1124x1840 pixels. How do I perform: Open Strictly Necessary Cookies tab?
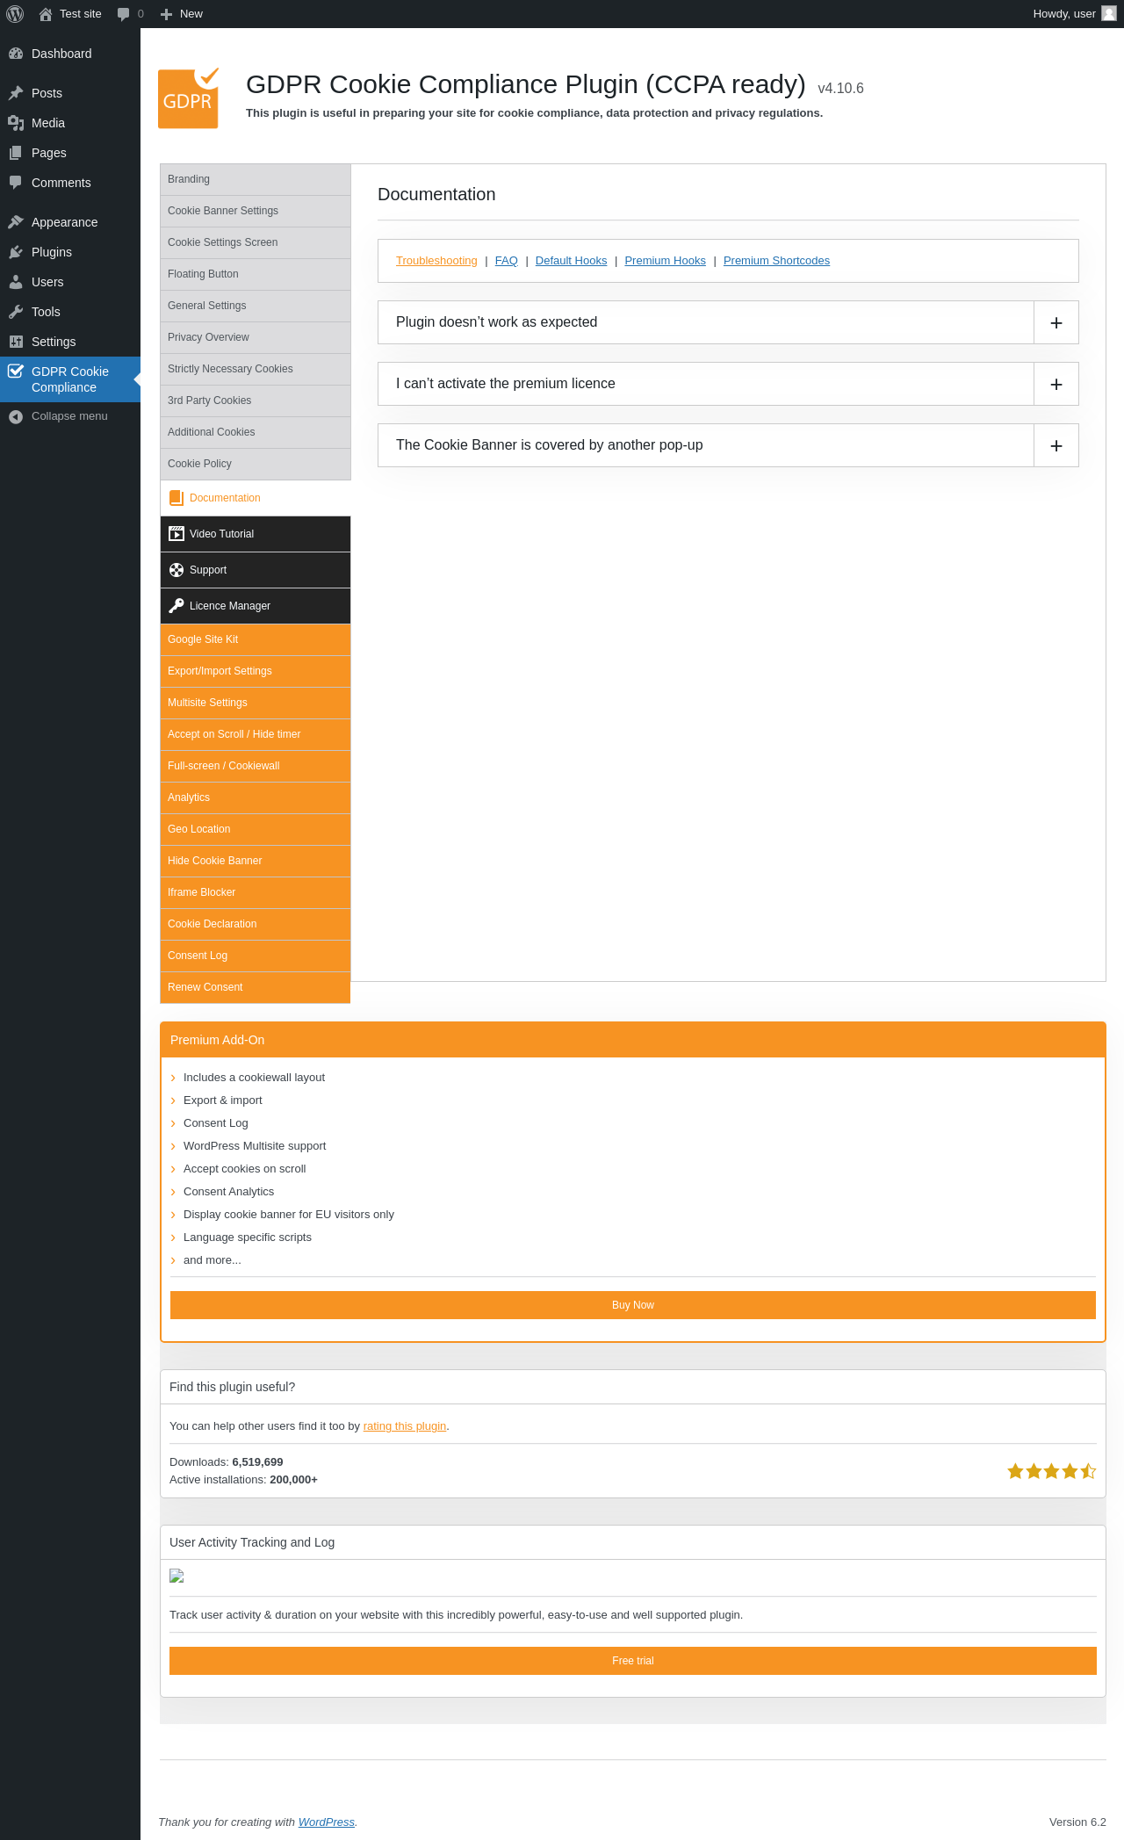256,369
